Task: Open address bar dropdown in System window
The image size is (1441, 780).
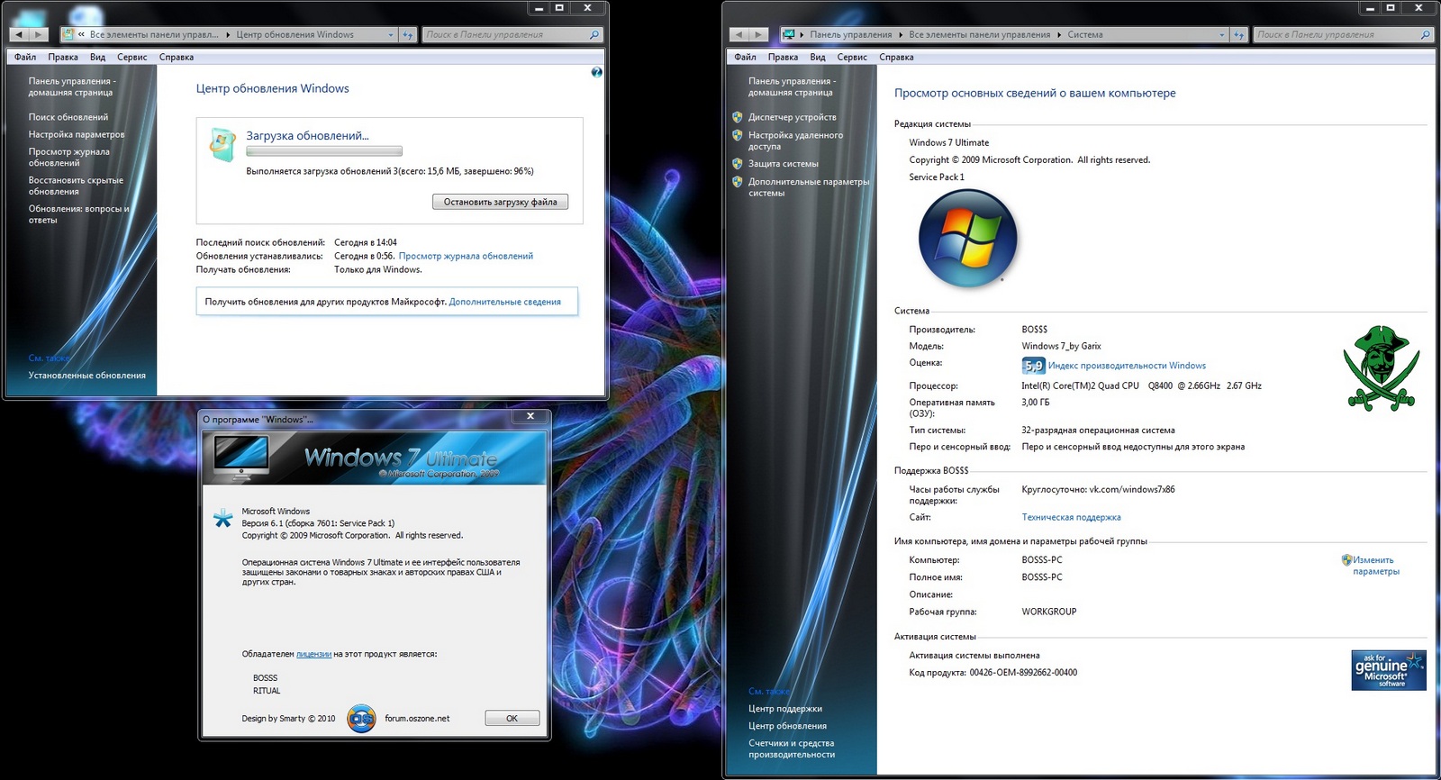Action: point(1222,35)
